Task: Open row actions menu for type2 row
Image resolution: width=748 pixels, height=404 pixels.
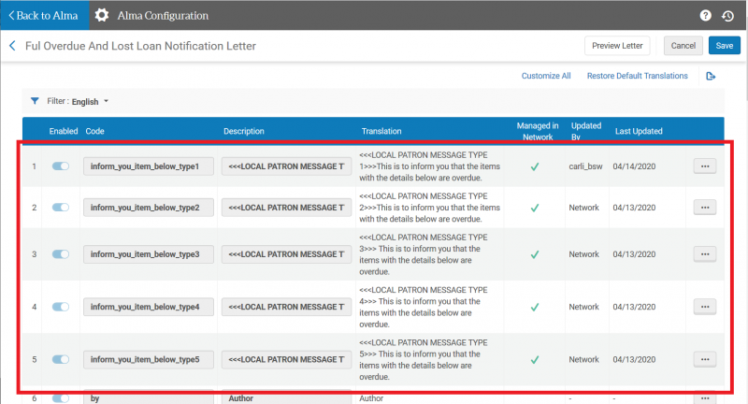Action: pyautogui.click(x=705, y=207)
